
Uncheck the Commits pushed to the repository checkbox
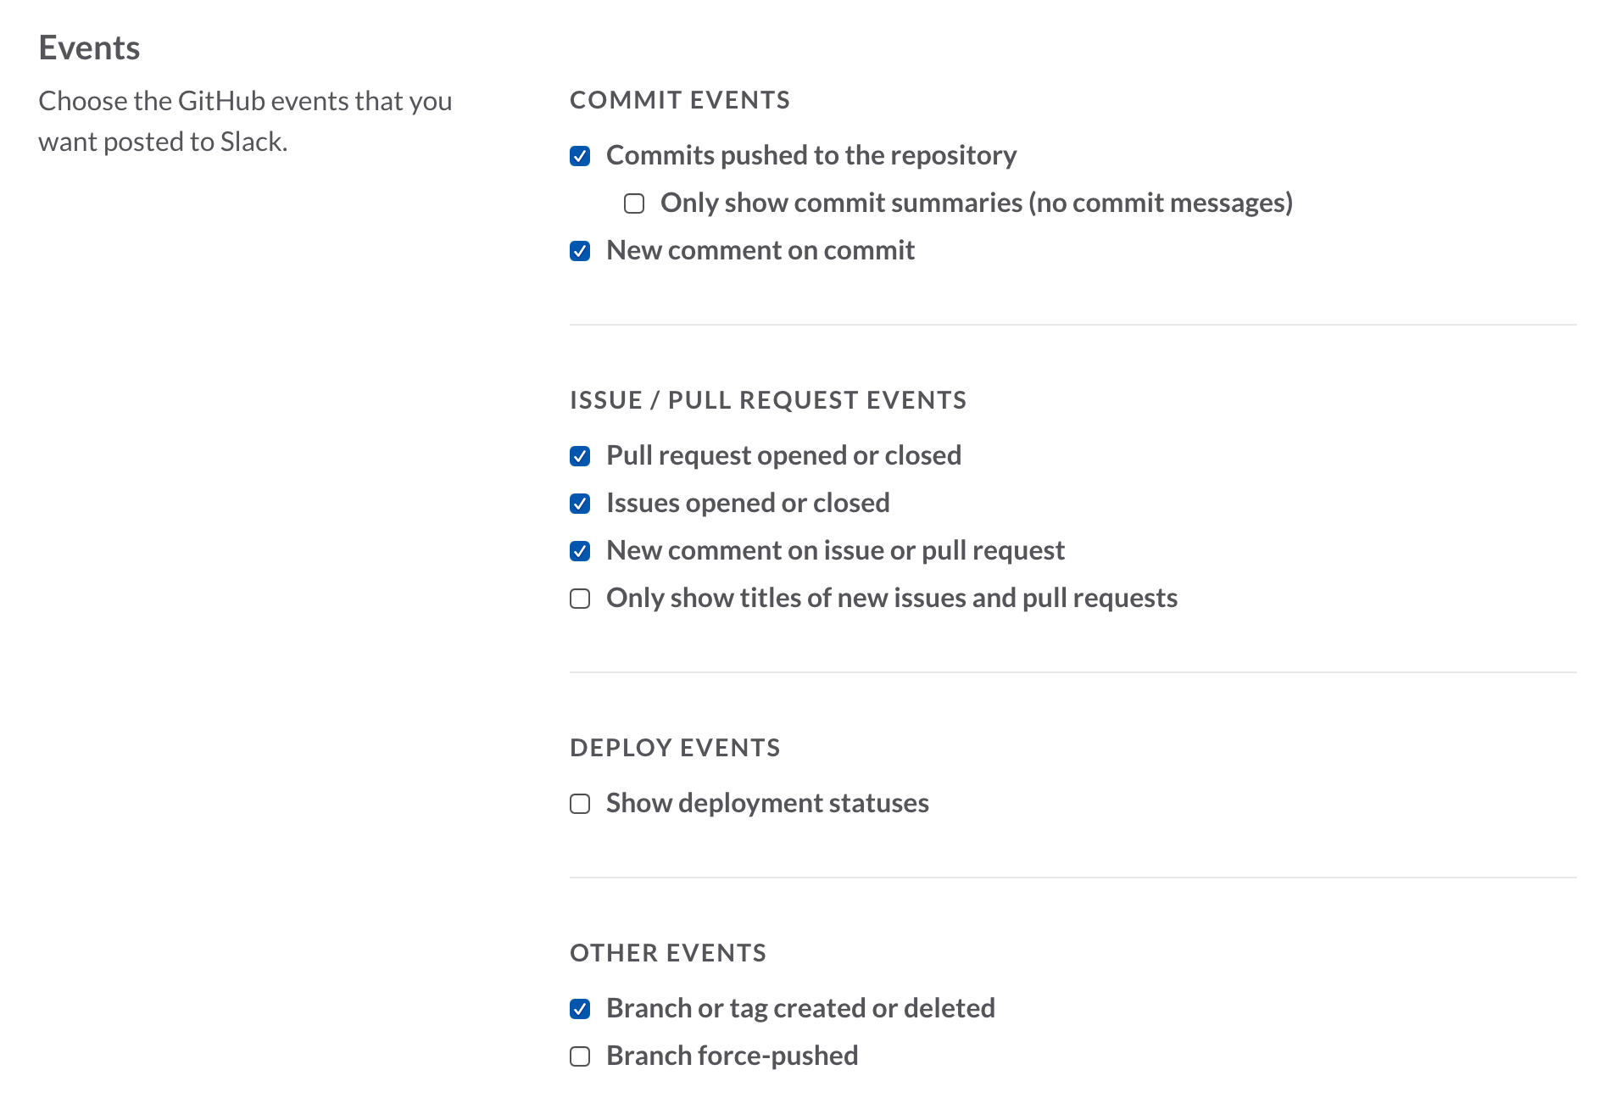[580, 156]
